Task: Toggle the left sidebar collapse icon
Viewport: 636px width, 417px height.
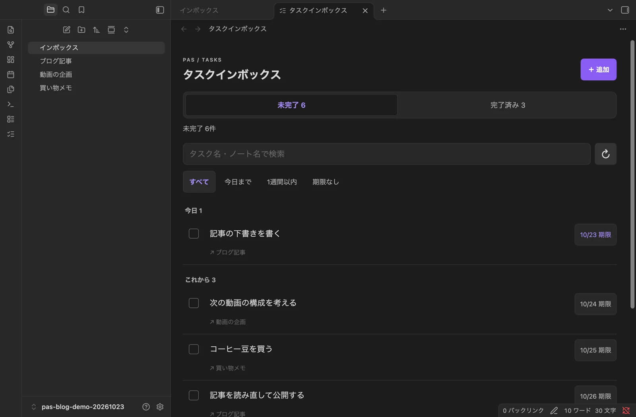Action: [160, 10]
